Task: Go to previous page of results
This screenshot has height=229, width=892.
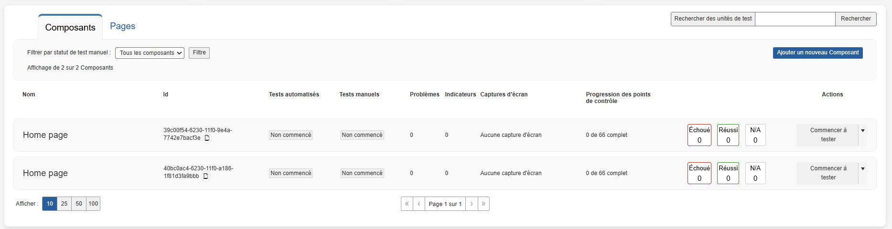Action: 419,204
